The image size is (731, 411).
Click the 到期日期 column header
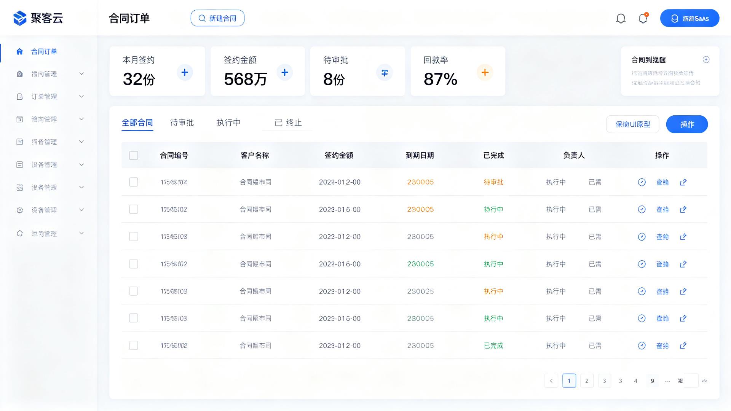[420, 155]
